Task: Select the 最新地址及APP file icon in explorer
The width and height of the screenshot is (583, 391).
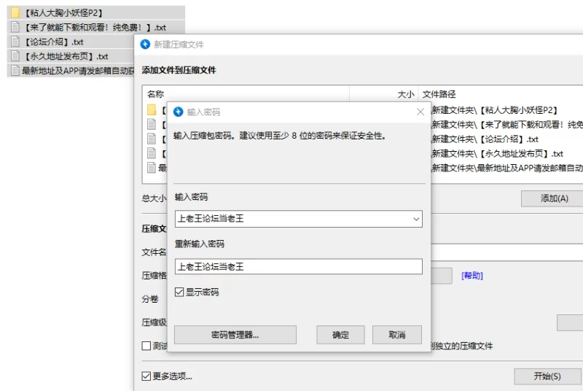Action: tap(15, 70)
